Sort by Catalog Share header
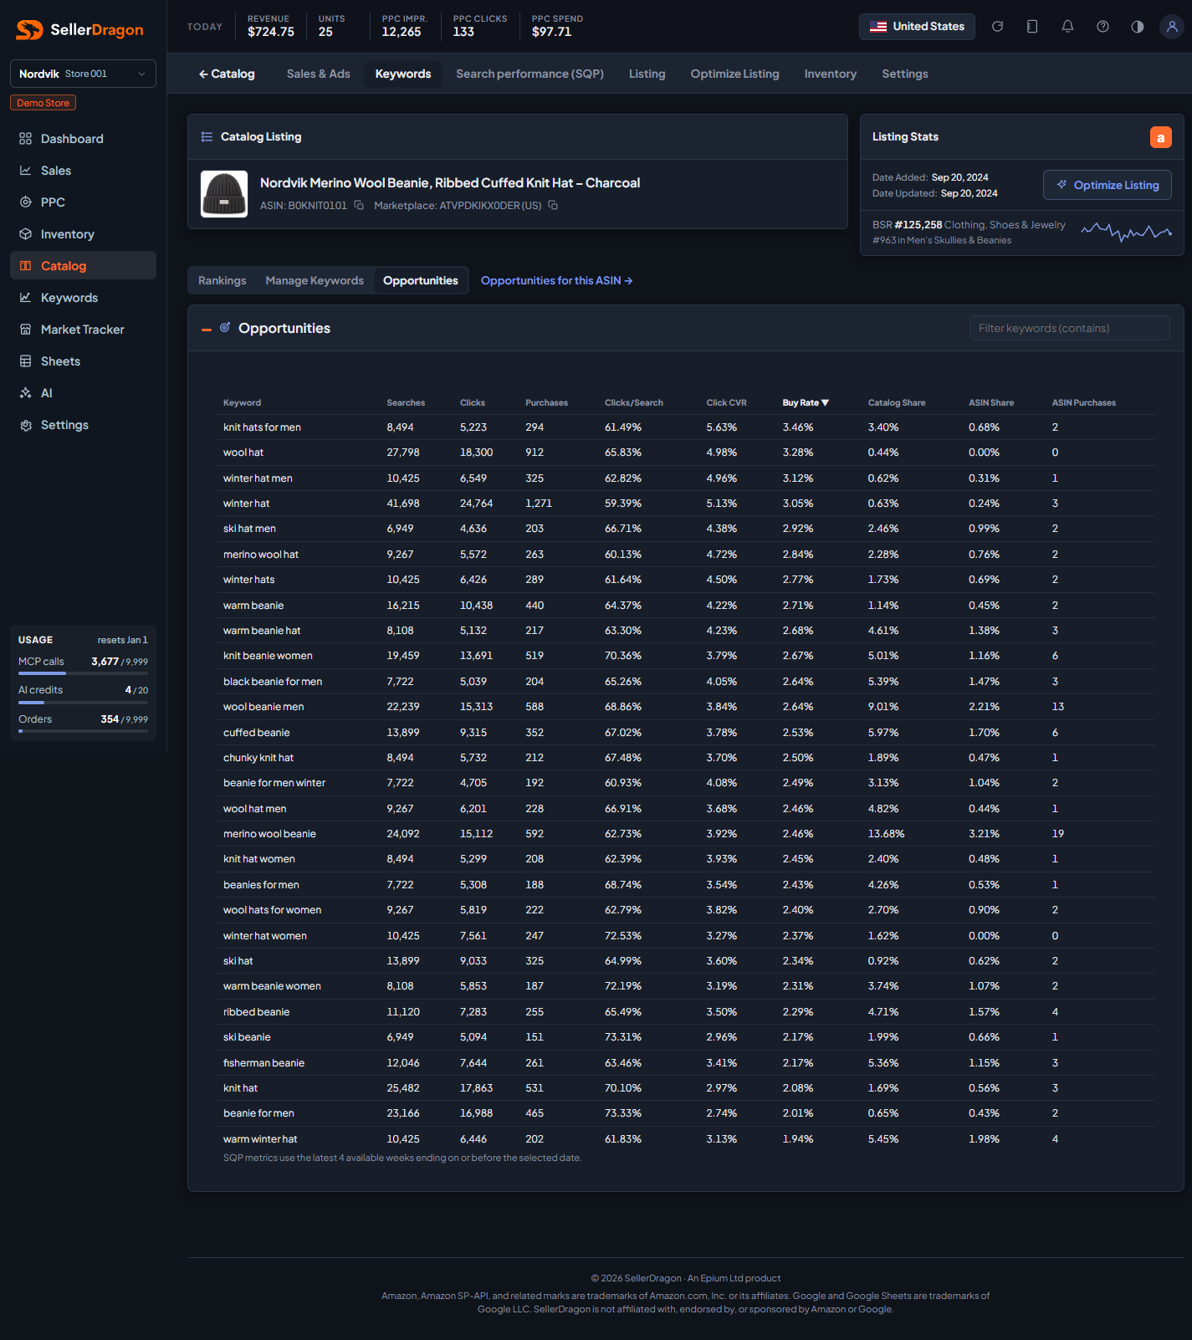Image resolution: width=1192 pixels, height=1340 pixels. pos(897,403)
